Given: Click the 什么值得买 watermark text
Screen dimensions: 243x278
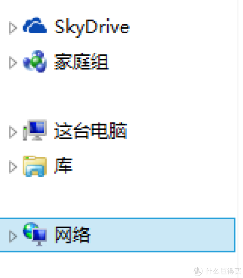Looking at the screenshot, I should 224,271.
